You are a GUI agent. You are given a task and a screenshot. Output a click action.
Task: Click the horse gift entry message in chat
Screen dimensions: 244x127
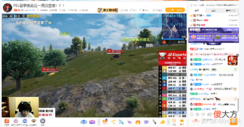point(214,99)
